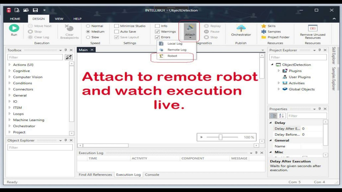Pin the Toolbox panel
The image size is (342, 192).
click(x=66, y=50)
